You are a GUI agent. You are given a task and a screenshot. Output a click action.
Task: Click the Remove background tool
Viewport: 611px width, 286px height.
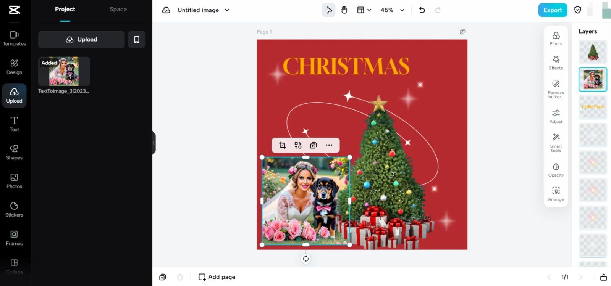[556, 89]
